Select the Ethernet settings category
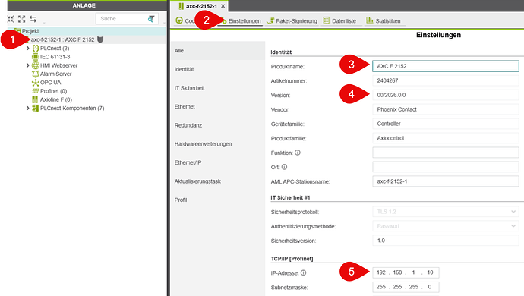 pyautogui.click(x=218, y=106)
